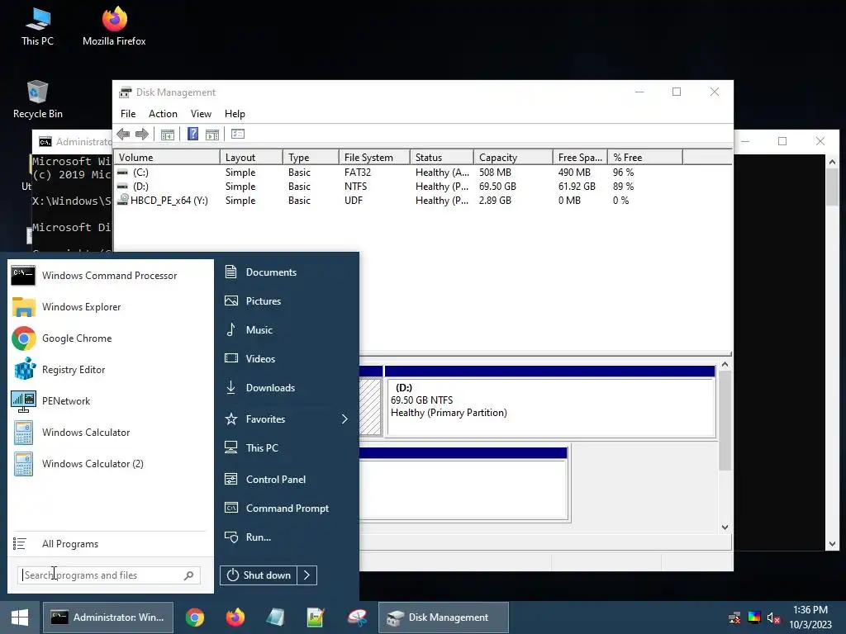Open the Action menu in Disk Management

(x=163, y=114)
